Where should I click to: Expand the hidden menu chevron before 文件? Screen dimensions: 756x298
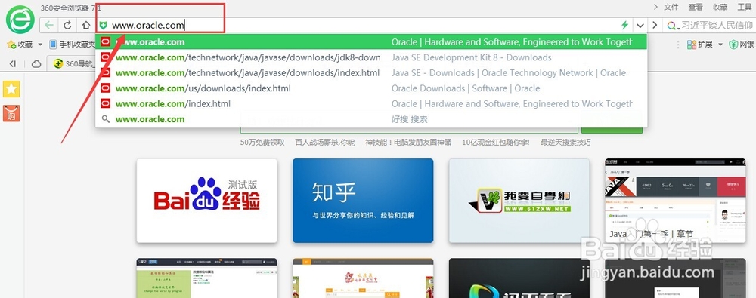coord(655,7)
